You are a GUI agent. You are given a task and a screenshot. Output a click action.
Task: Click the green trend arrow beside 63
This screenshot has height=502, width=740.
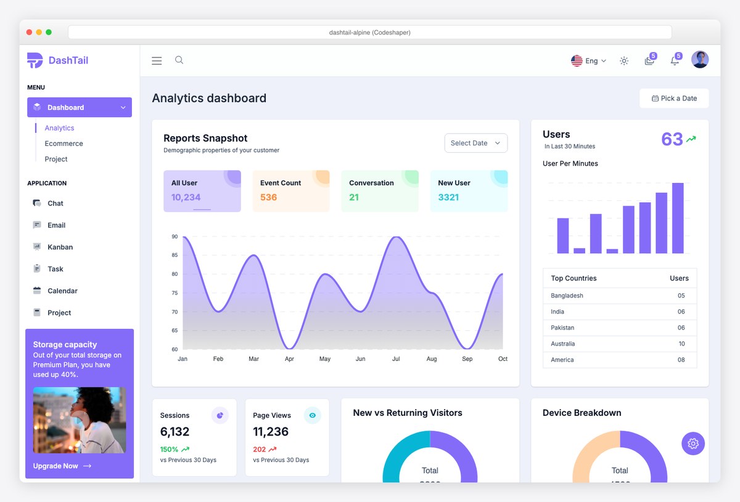(691, 140)
